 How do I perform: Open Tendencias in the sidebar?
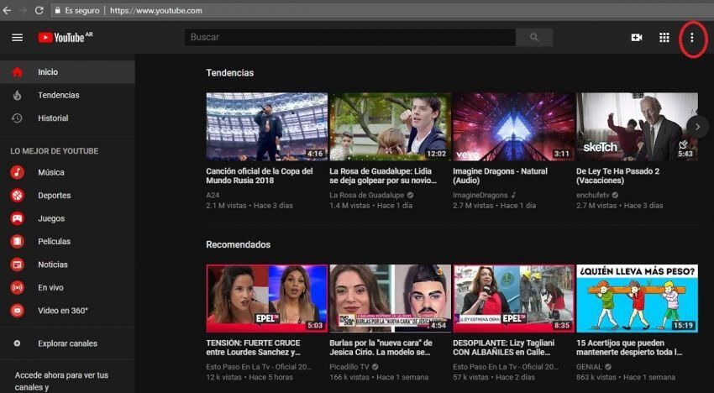point(58,95)
